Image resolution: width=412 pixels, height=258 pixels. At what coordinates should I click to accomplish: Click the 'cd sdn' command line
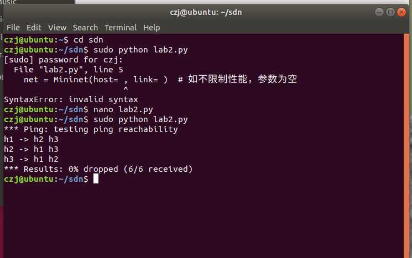53,40
